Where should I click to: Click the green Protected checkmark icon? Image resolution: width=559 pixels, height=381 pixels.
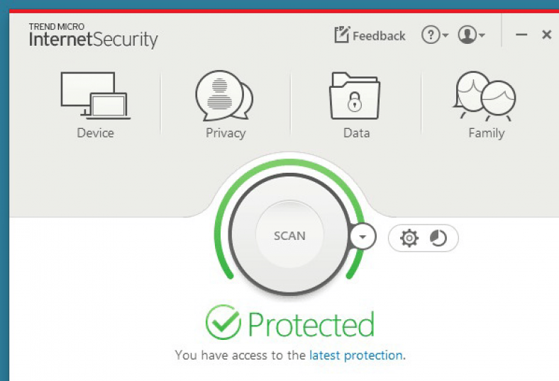point(223,322)
